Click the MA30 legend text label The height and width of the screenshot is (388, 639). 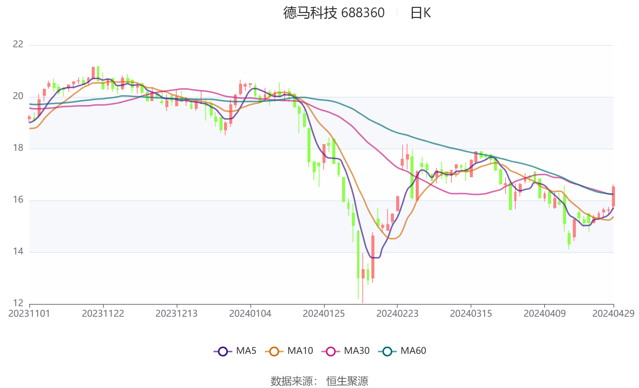tap(357, 351)
